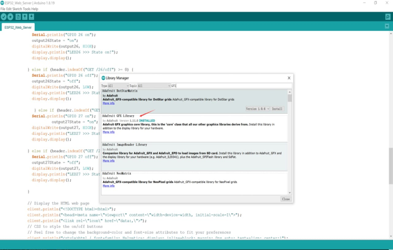Install the Adafruit DotStarMatrix library
This screenshot has height=250, width=393.
(277, 108)
